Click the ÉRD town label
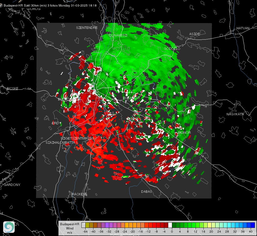 (55, 123)
